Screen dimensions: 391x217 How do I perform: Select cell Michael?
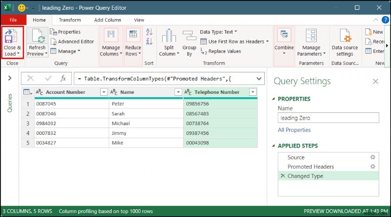pos(146,123)
